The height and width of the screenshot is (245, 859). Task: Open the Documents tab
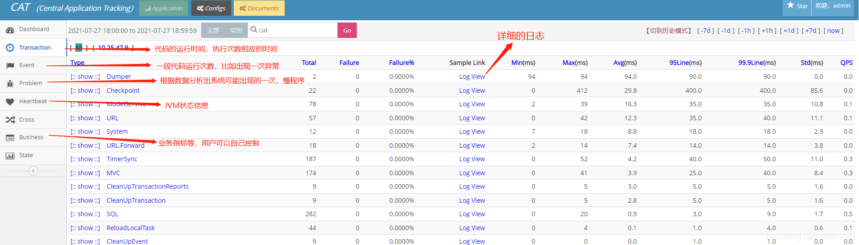click(259, 8)
